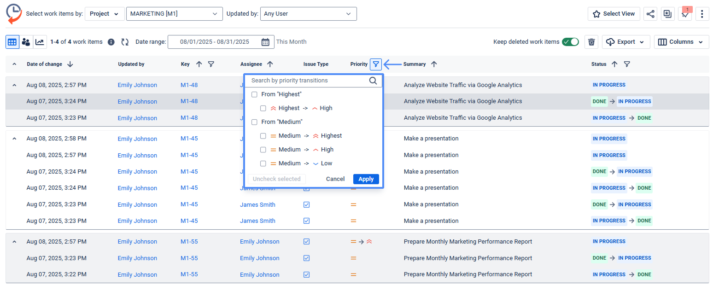Check the Medium -> Low transition checkbox

[x=263, y=163]
